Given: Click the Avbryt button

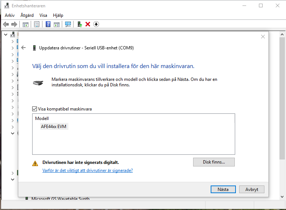Looking at the screenshot, I should point(252,190).
